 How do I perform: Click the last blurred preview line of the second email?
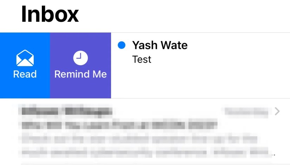click(141, 153)
